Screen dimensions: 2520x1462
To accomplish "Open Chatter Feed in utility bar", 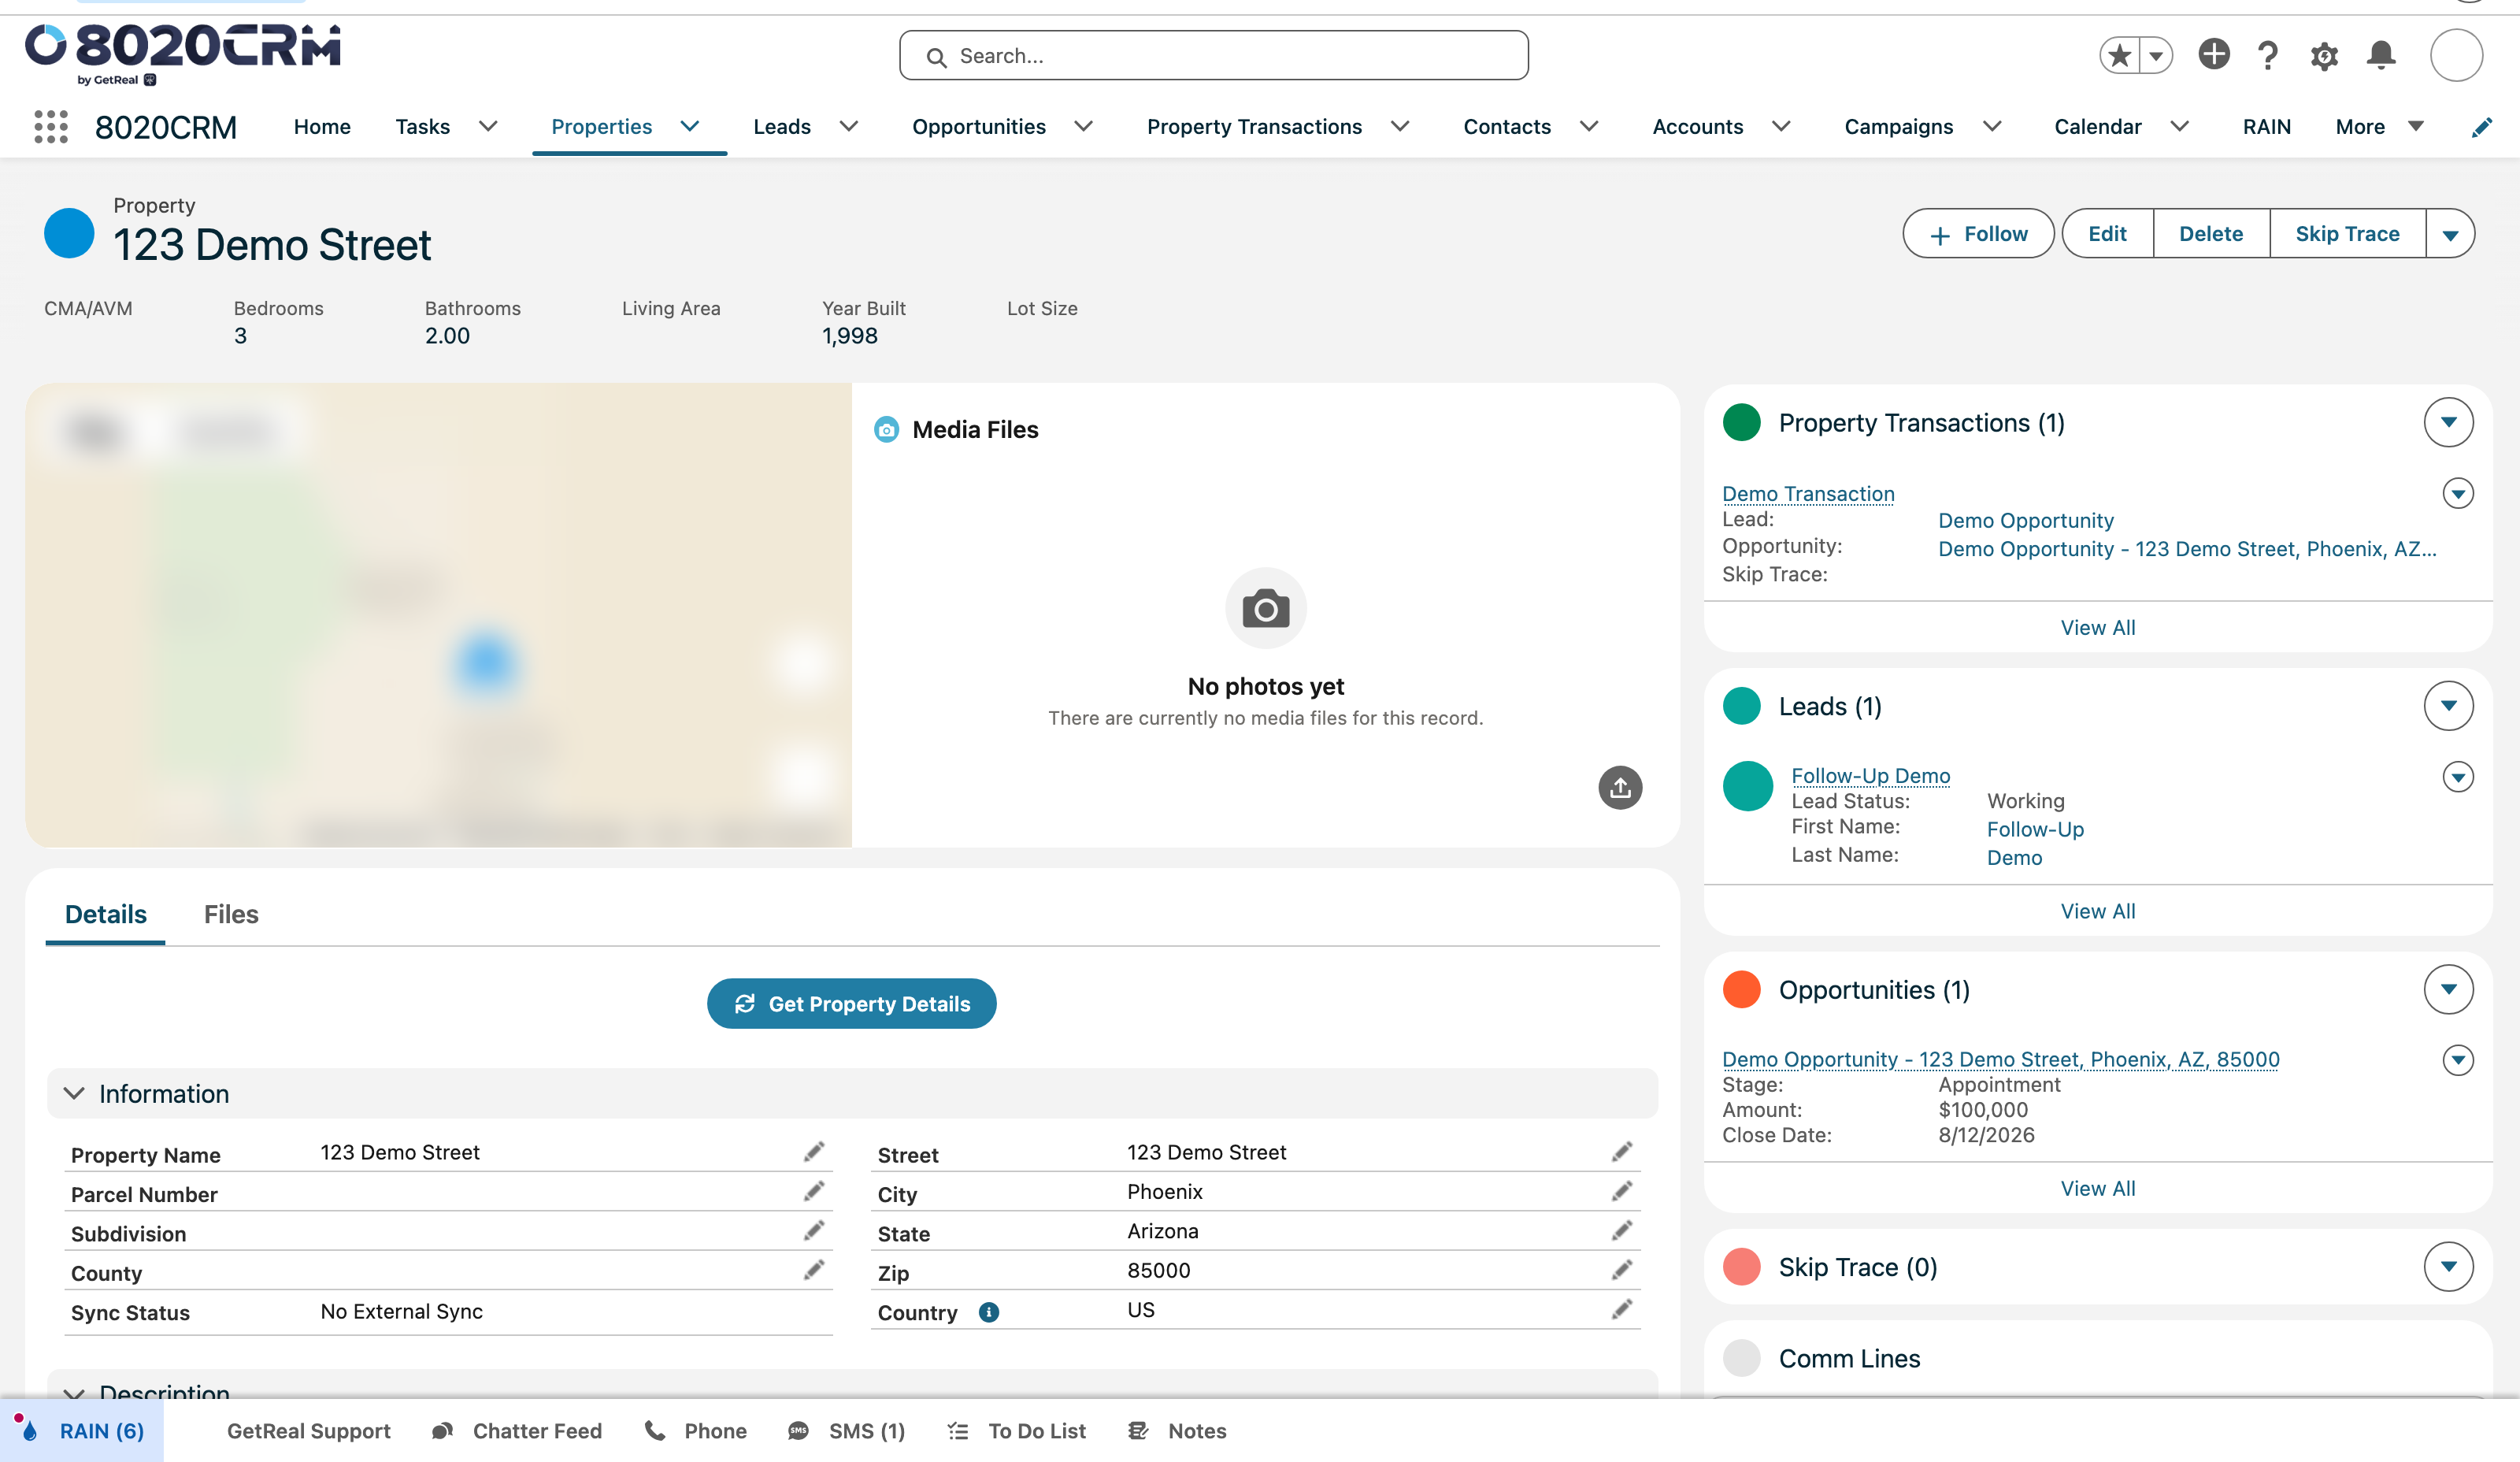I will [x=517, y=1431].
